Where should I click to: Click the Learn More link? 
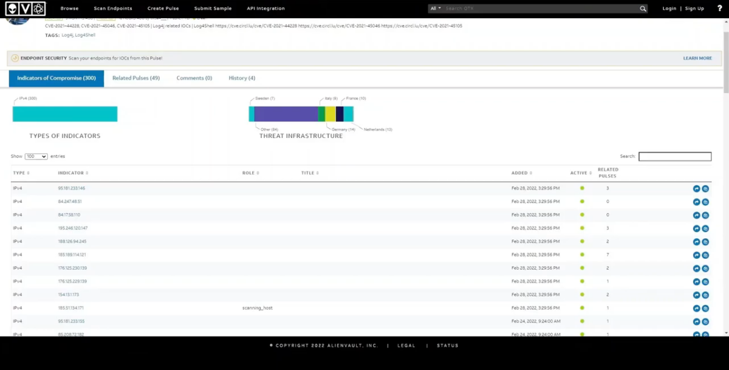697,58
